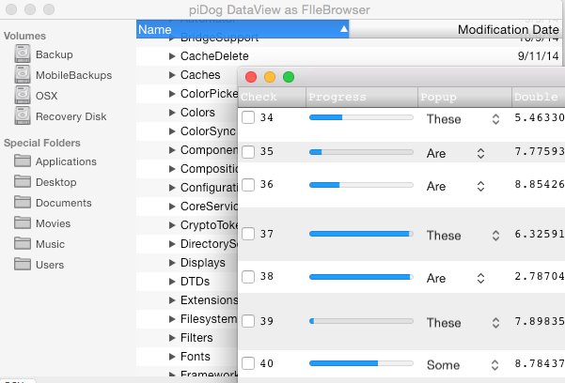Tick the checkbox in row 37

tap(248, 234)
